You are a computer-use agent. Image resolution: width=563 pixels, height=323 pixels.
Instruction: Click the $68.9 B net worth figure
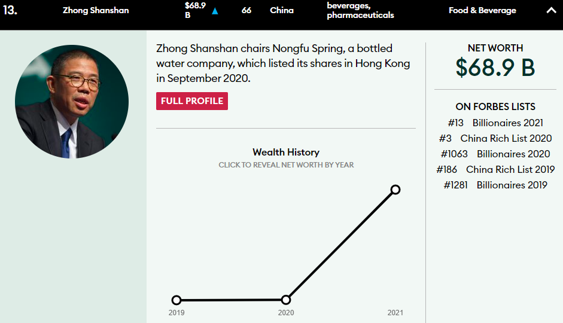[x=495, y=68]
